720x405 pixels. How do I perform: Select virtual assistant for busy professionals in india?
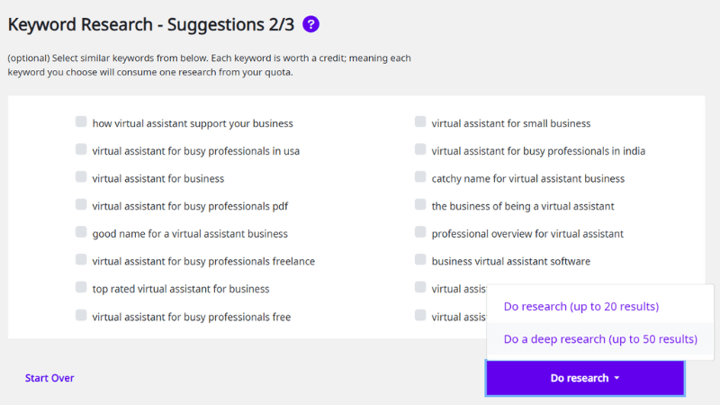(420, 149)
